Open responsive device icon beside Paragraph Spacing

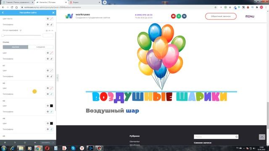pos(21,30)
